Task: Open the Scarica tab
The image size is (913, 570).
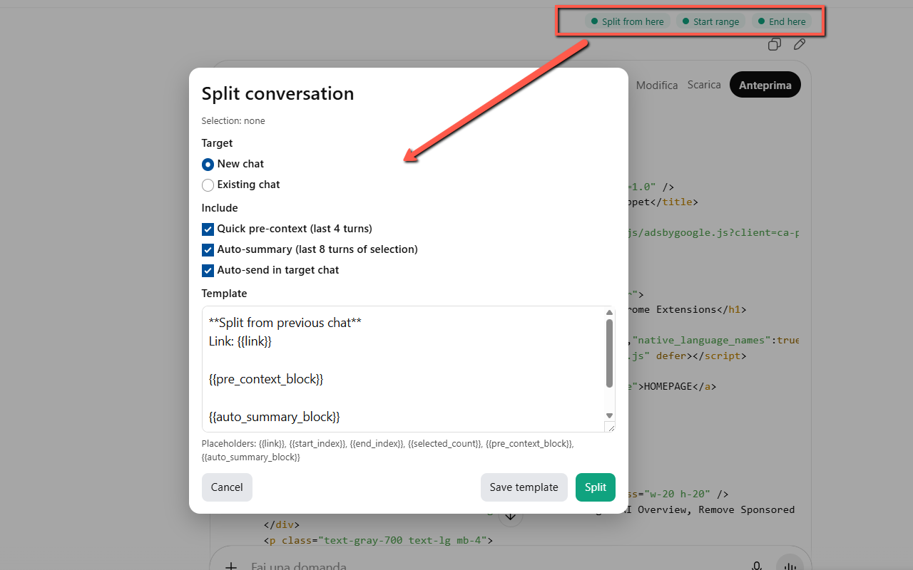Action: (x=704, y=85)
